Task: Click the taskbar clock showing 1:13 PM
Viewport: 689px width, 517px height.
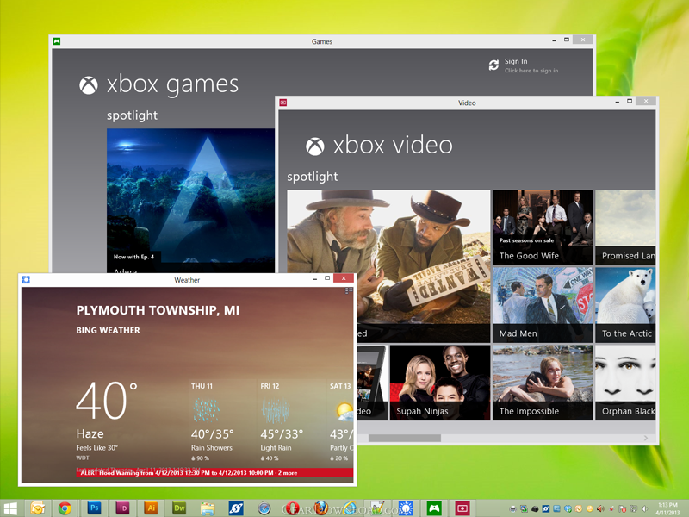Action: [x=668, y=508]
